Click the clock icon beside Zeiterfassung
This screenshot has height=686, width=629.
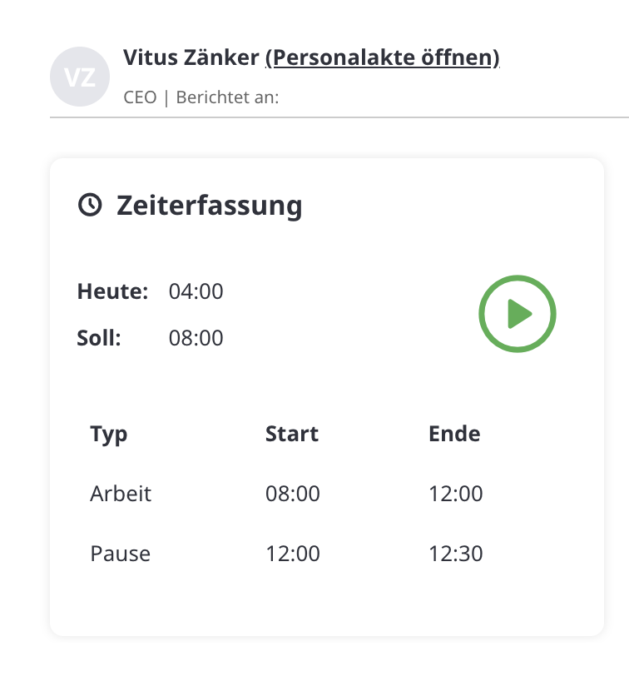click(x=90, y=205)
